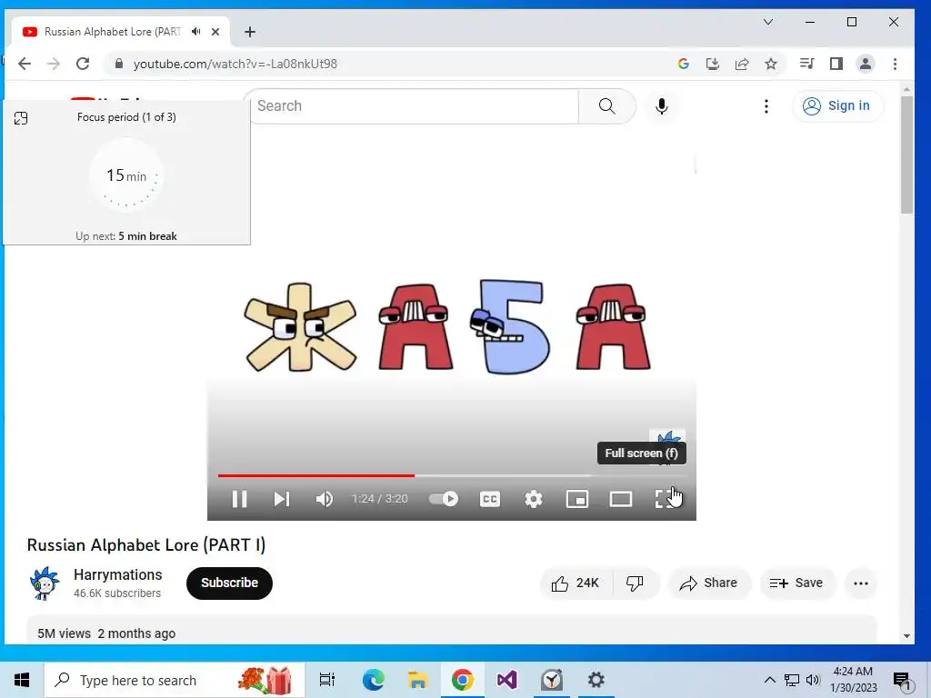Mute the tab via speaker icon
The height and width of the screenshot is (698, 931).
[x=196, y=32]
